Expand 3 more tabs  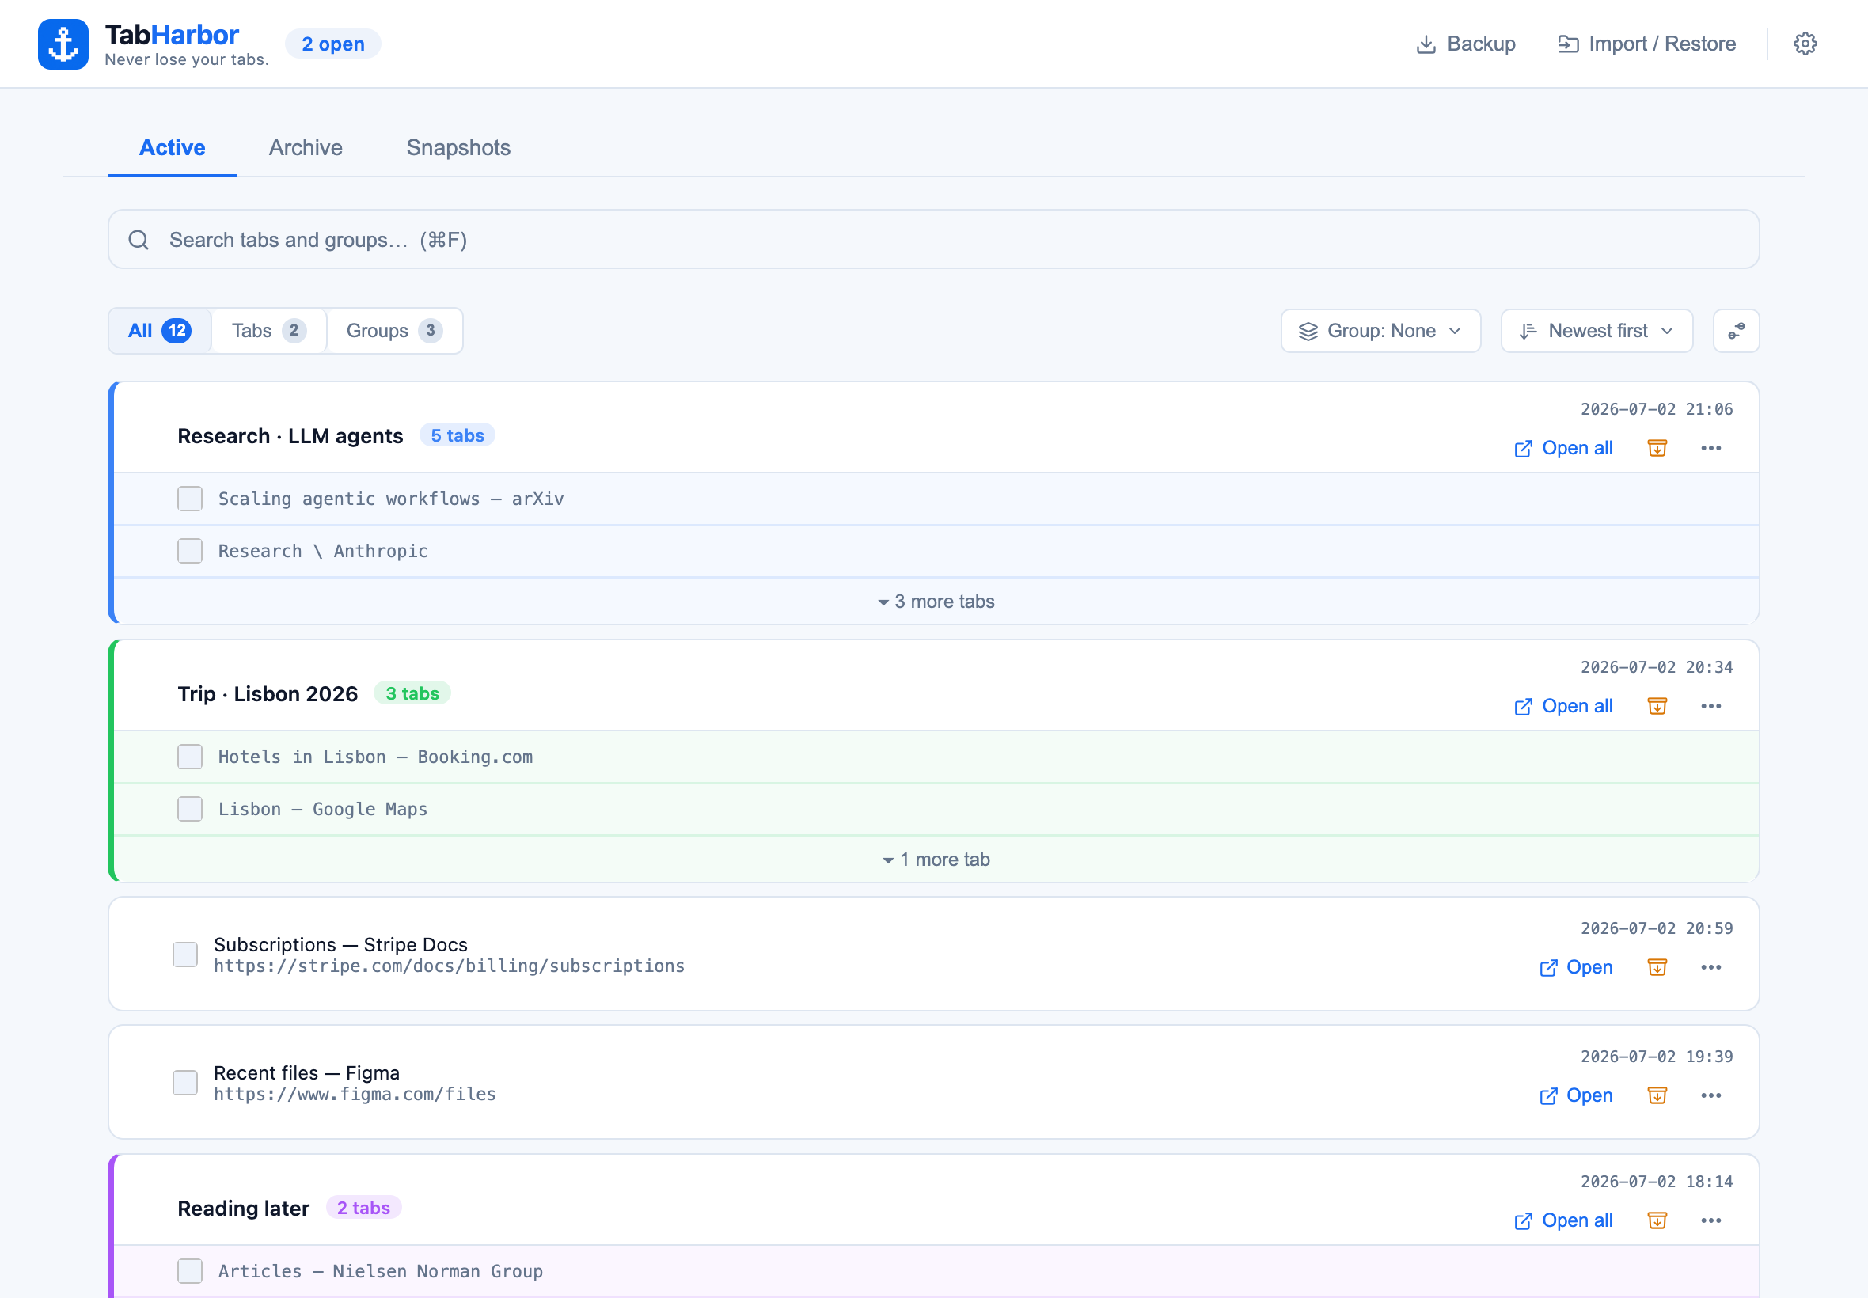tap(937, 601)
